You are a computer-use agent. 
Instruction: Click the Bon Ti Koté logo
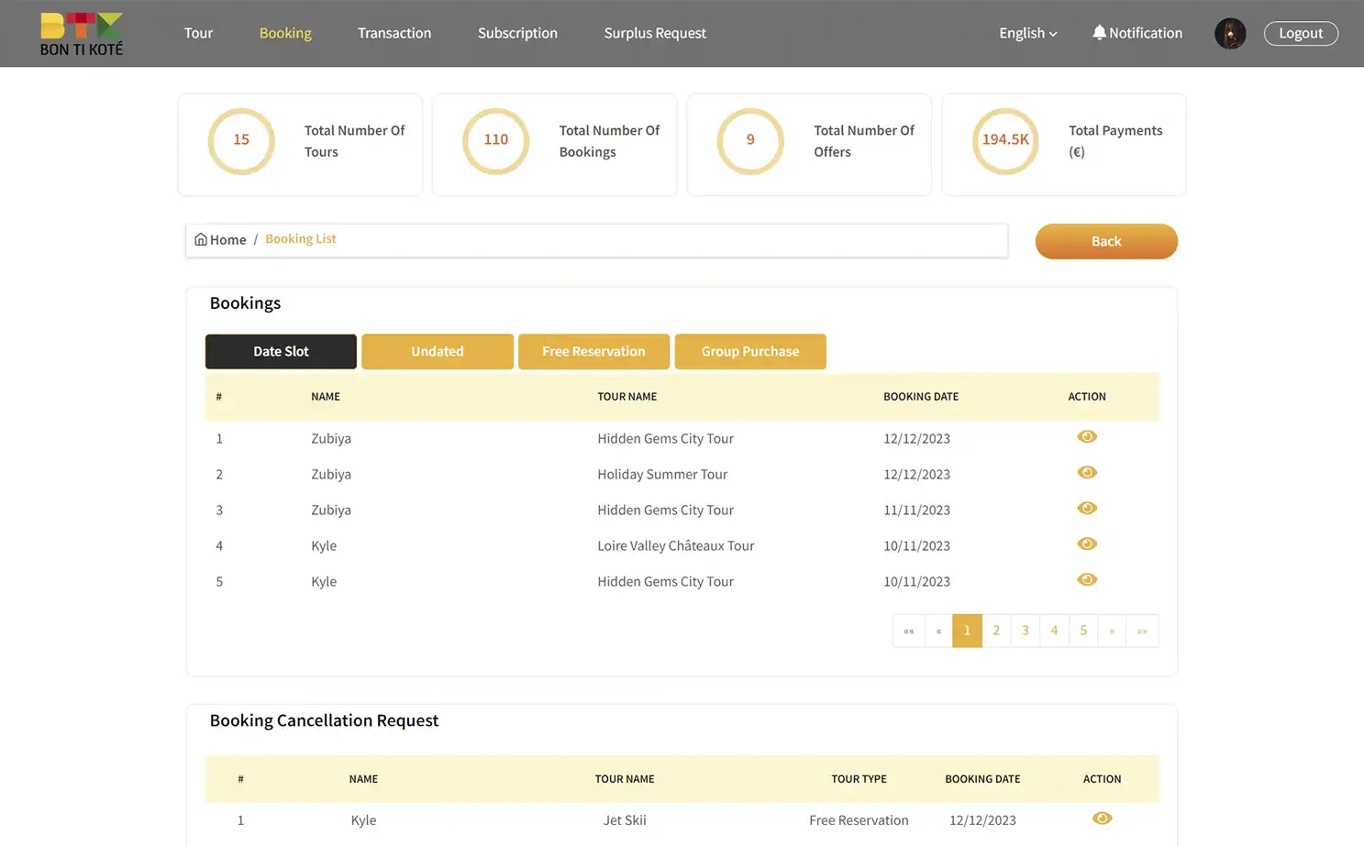point(81,34)
